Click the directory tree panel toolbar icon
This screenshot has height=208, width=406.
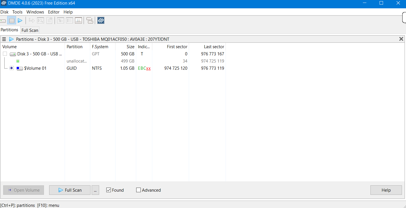pyautogui.click(x=61, y=21)
